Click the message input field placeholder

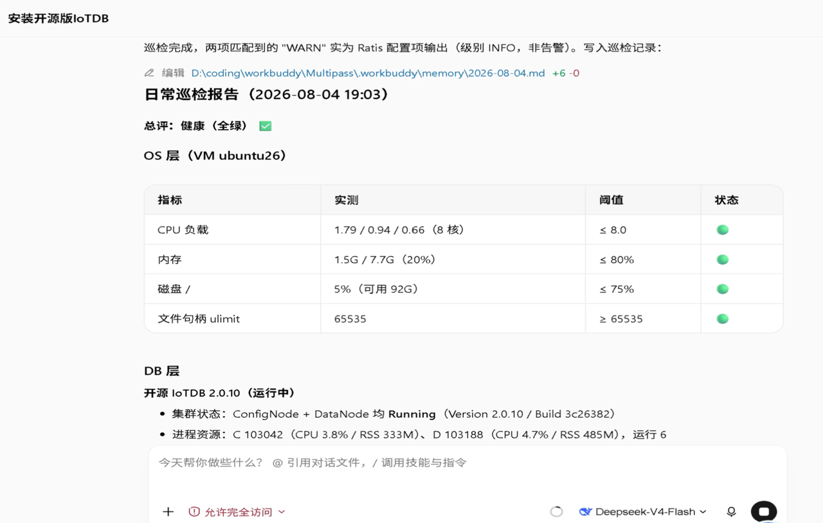pyautogui.click(x=312, y=463)
